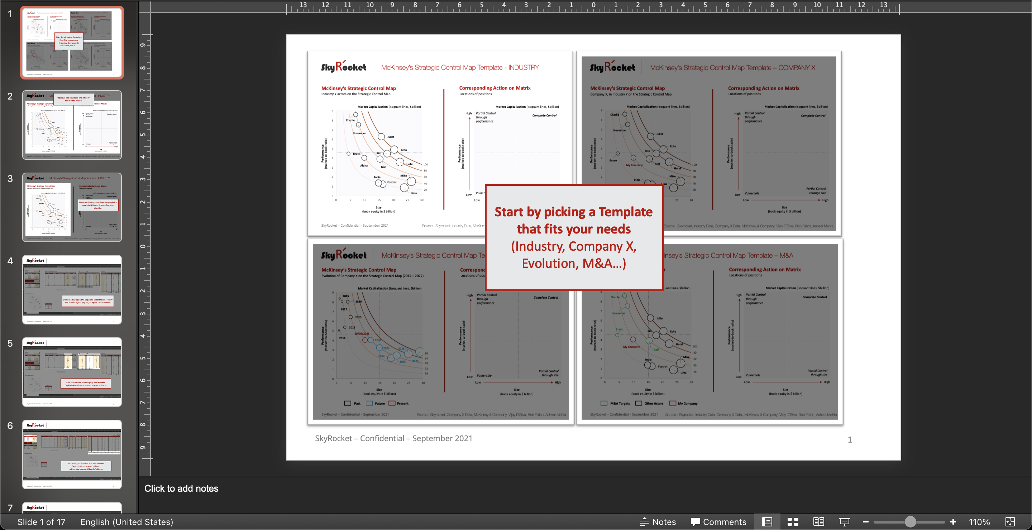Click Slide 1 of 17 indicator
The width and height of the screenshot is (1032, 530).
pyautogui.click(x=41, y=522)
